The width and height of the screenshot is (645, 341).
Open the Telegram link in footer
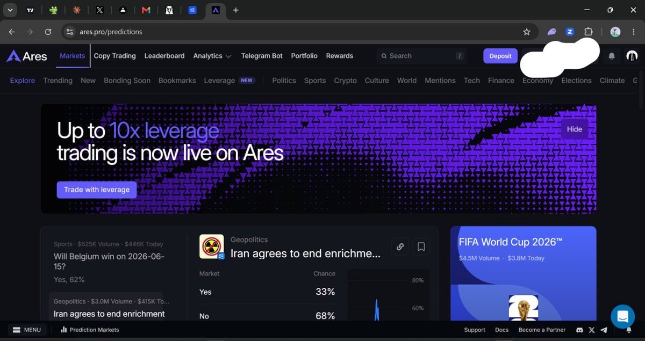tap(604, 330)
